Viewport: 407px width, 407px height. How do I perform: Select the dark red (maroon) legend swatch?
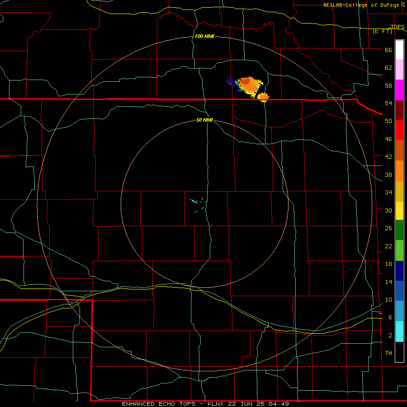coord(399,110)
